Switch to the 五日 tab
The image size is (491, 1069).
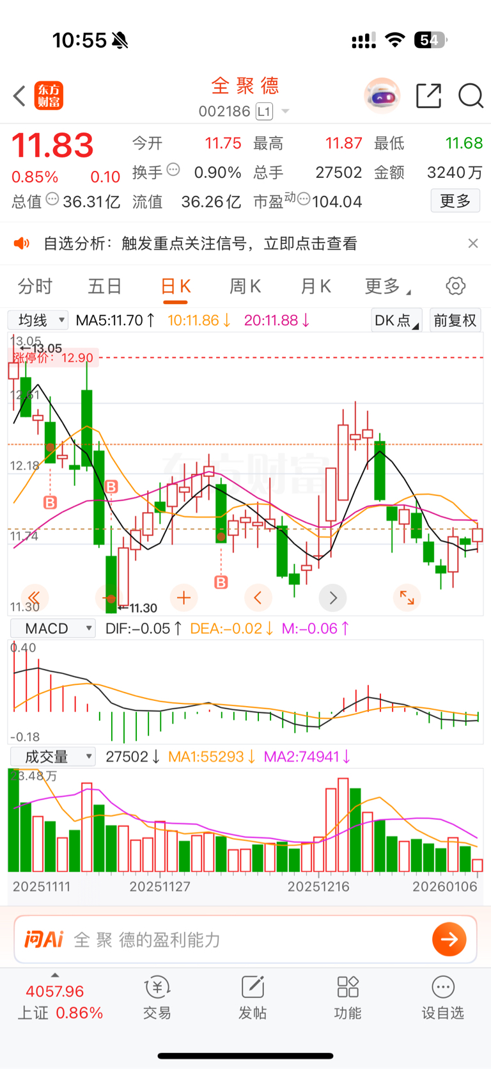tap(105, 286)
